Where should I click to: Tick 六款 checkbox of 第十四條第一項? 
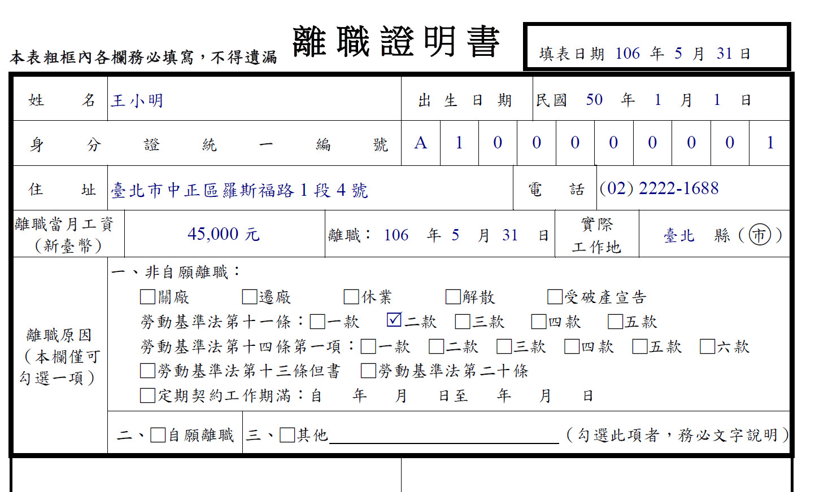point(707,346)
